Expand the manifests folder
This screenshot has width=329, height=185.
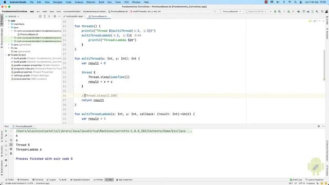9,24
